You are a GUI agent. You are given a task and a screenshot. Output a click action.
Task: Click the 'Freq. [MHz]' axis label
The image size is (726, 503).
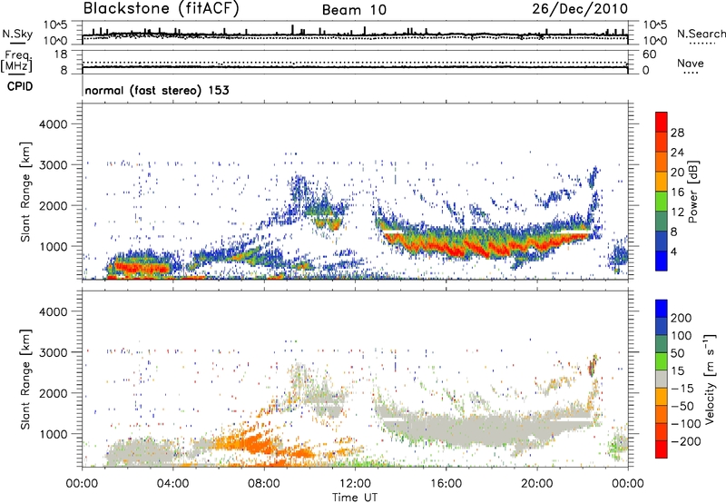tap(16, 62)
